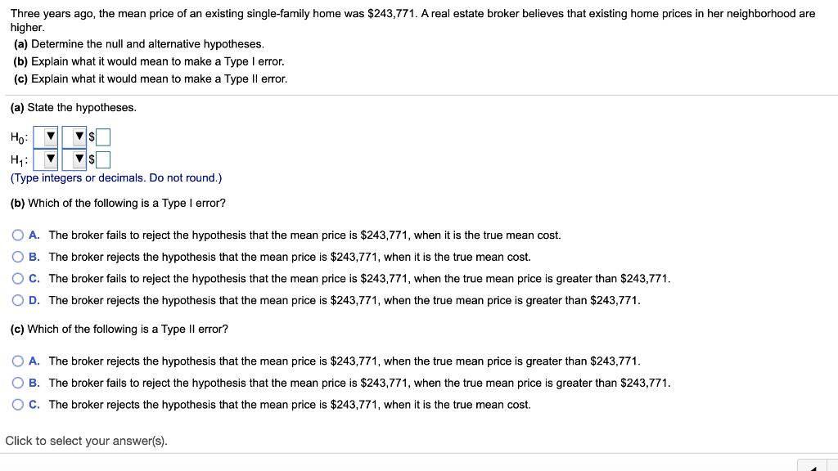Click the H₁ label in part (a)
Screen dimensions: 838x471
pyautogui.click(x=16, y=158)
